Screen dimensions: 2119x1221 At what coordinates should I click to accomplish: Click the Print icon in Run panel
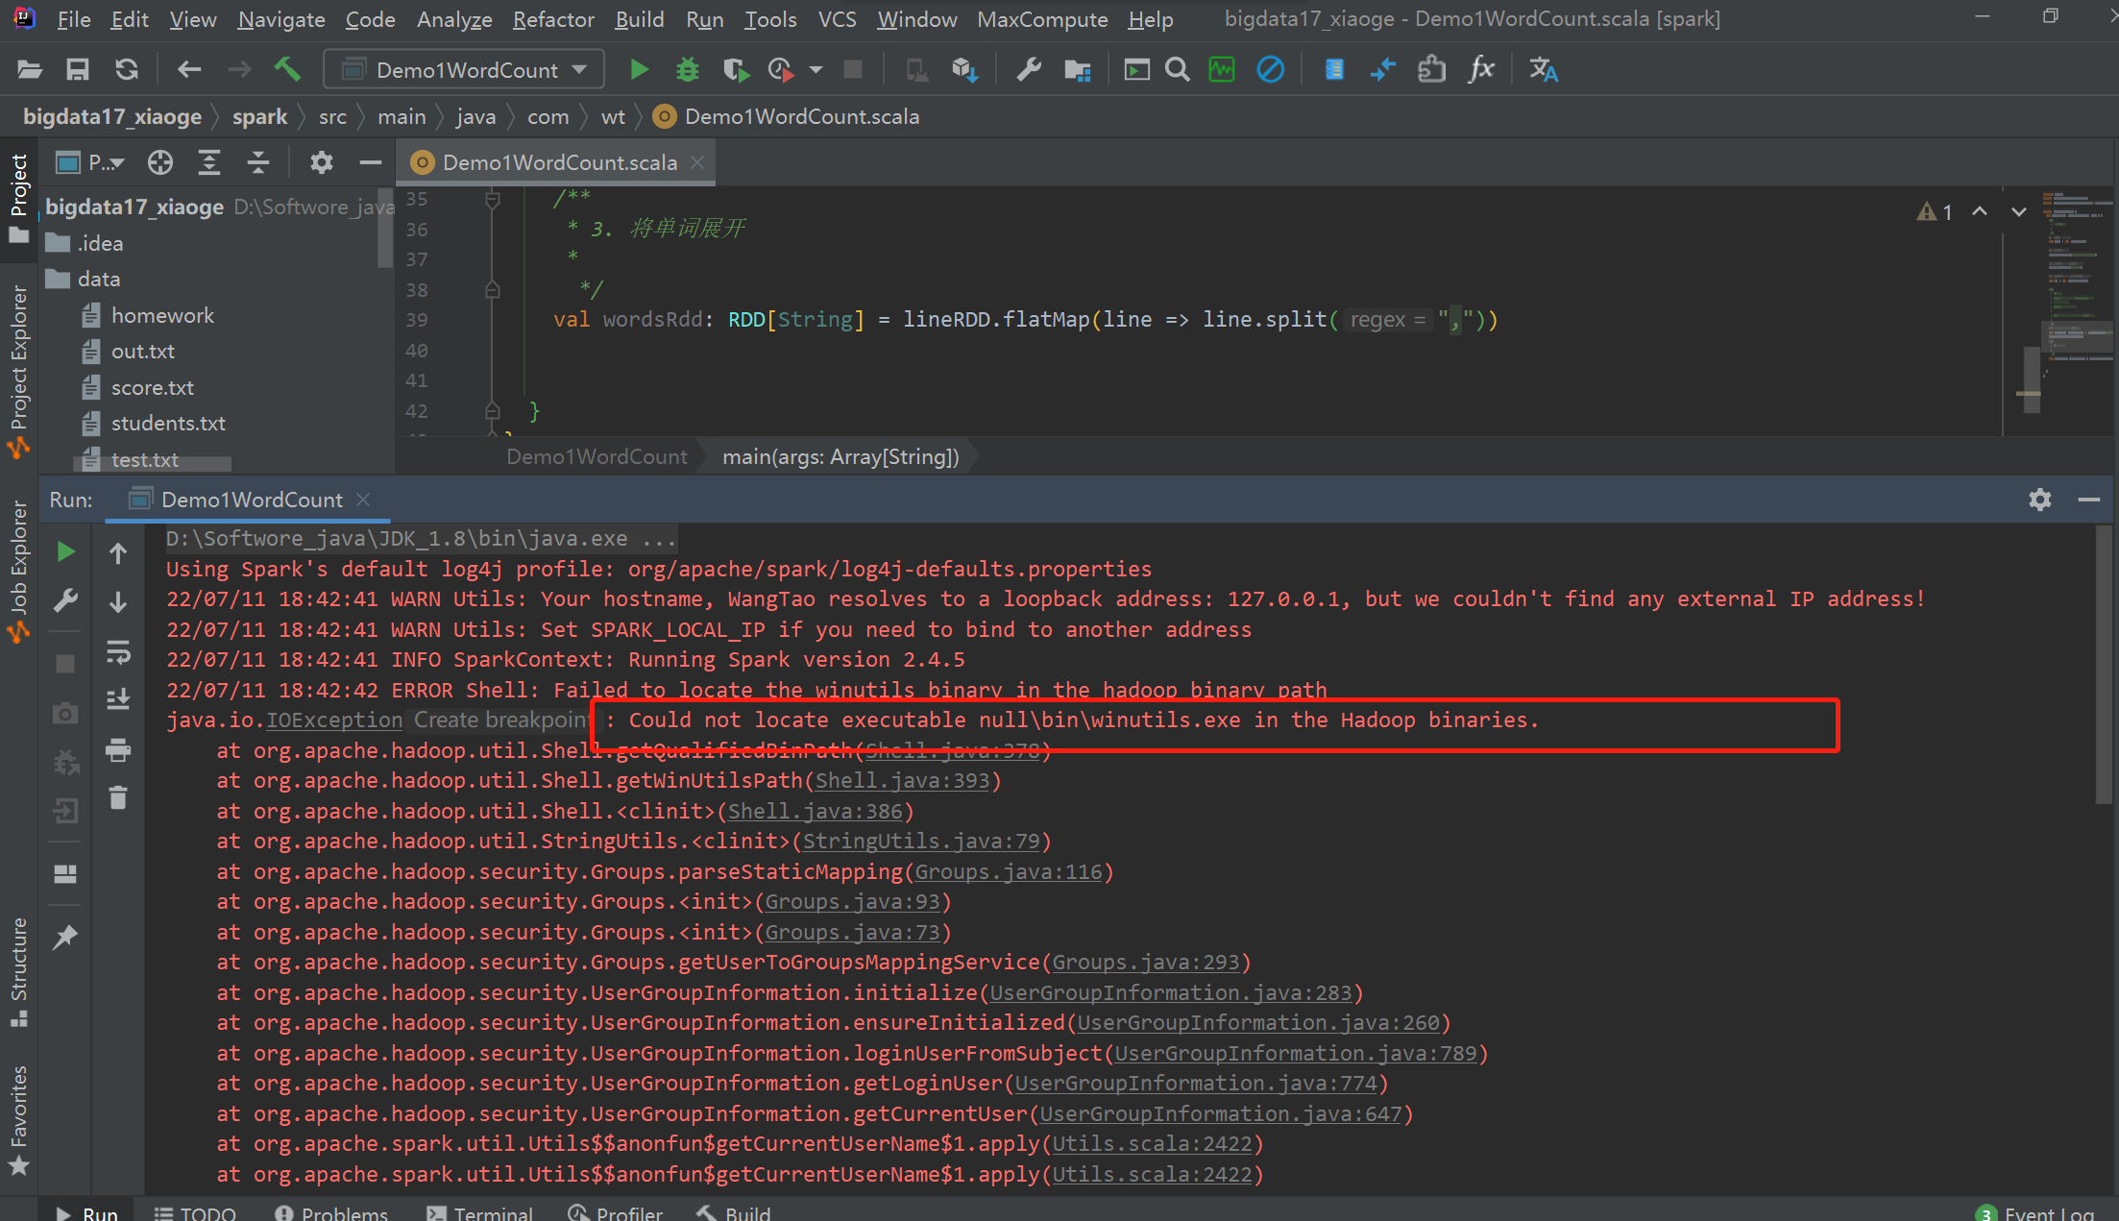click(x=118, y=749)
